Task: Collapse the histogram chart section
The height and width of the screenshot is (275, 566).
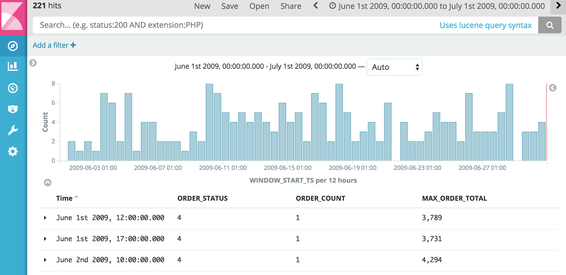Action: click(x=48, y=182)
